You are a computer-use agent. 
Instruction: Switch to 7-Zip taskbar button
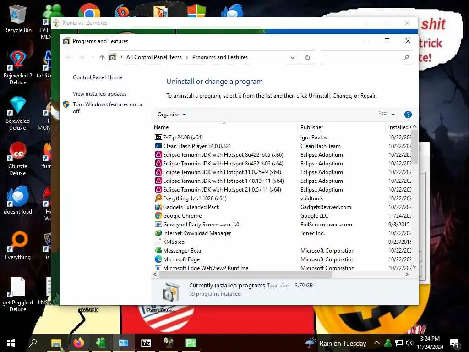pos(146,343)
